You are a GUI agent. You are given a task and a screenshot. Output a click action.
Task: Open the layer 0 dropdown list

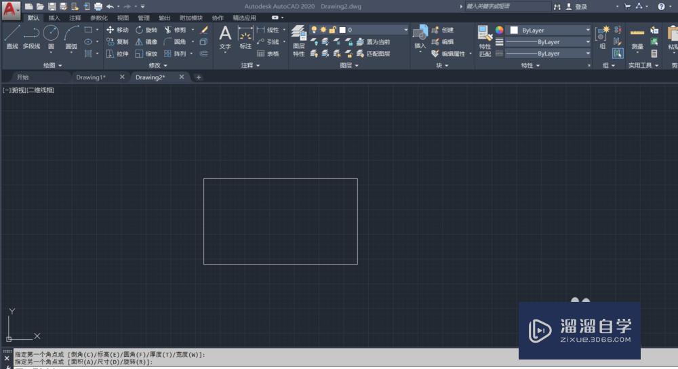coord(405,30)
